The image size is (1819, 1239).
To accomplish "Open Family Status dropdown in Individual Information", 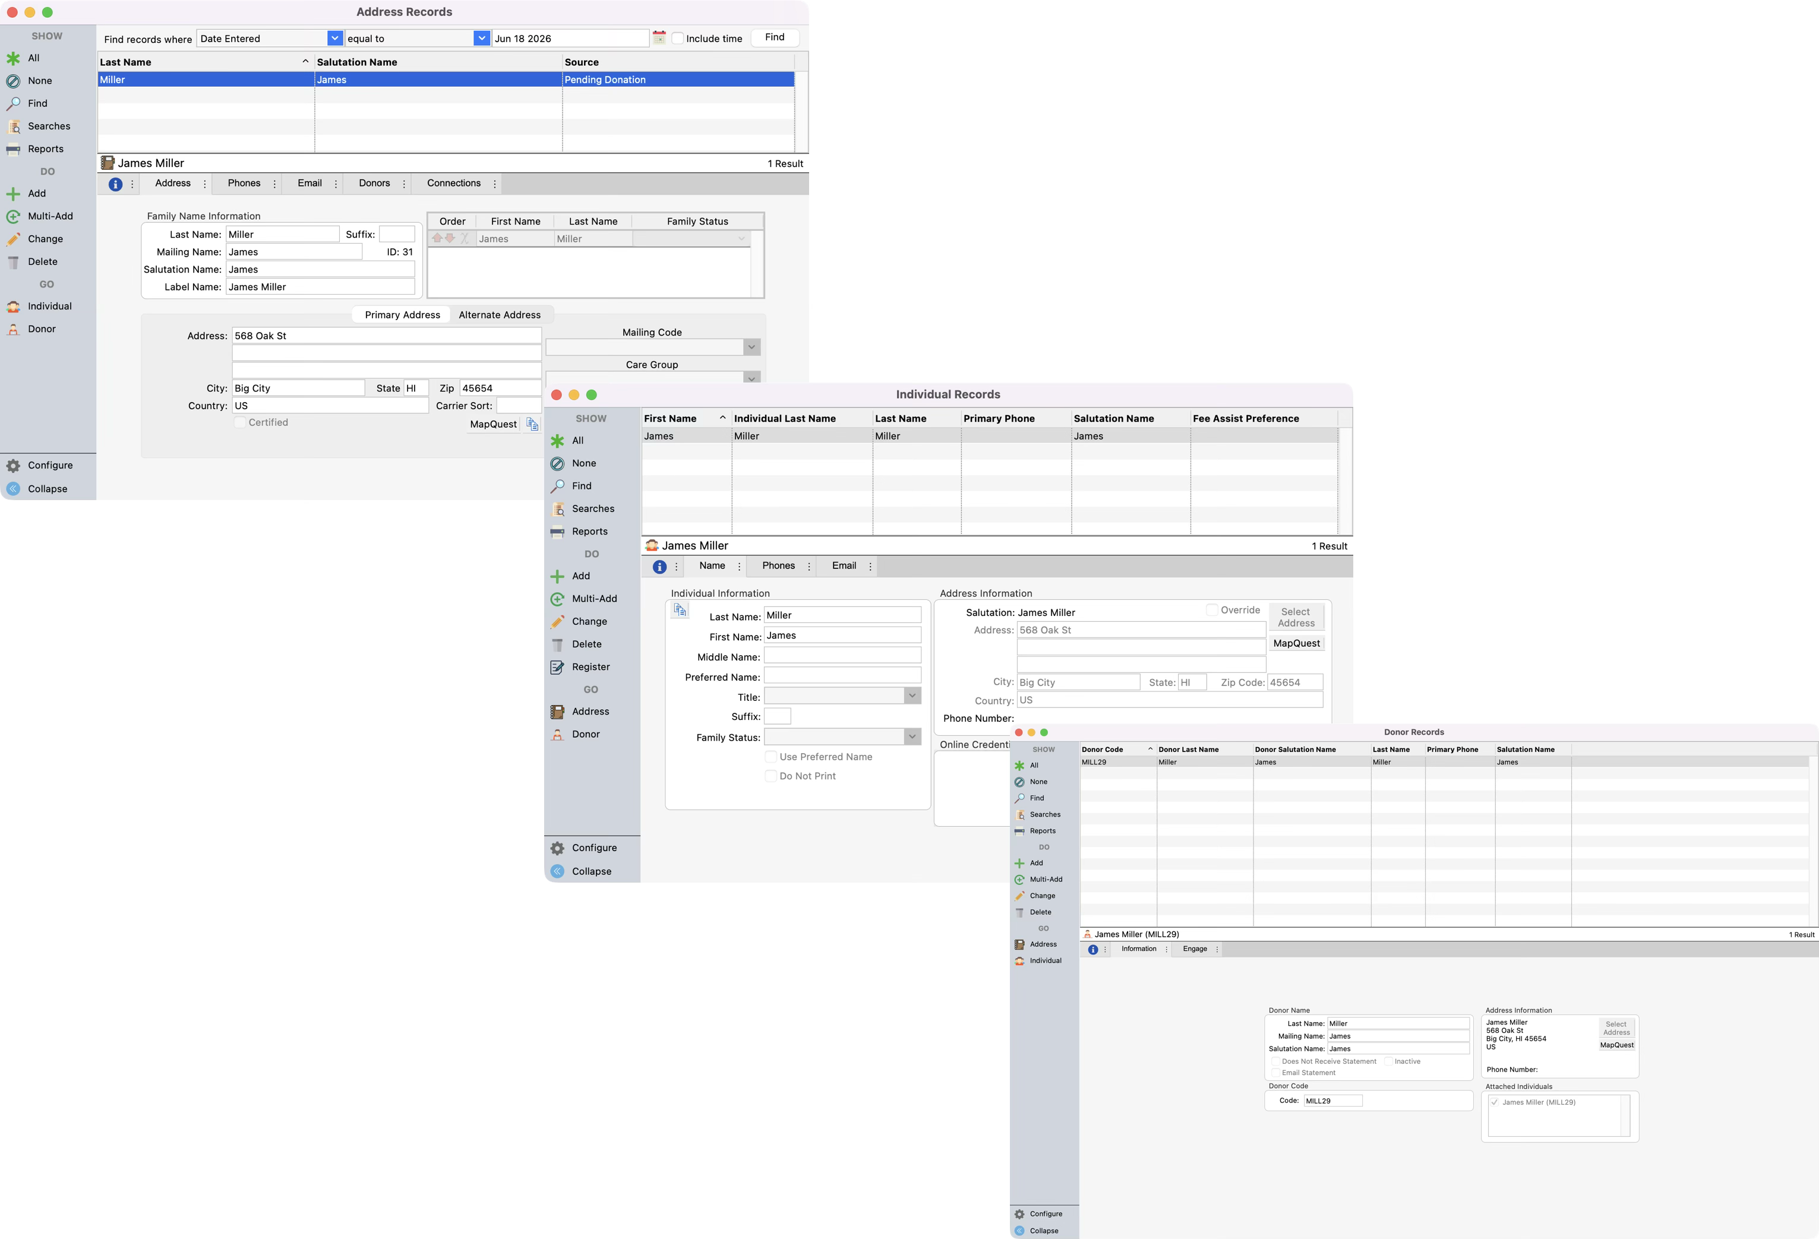I will point(912,737).
